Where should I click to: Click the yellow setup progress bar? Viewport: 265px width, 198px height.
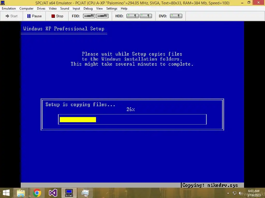coord(78,120)
